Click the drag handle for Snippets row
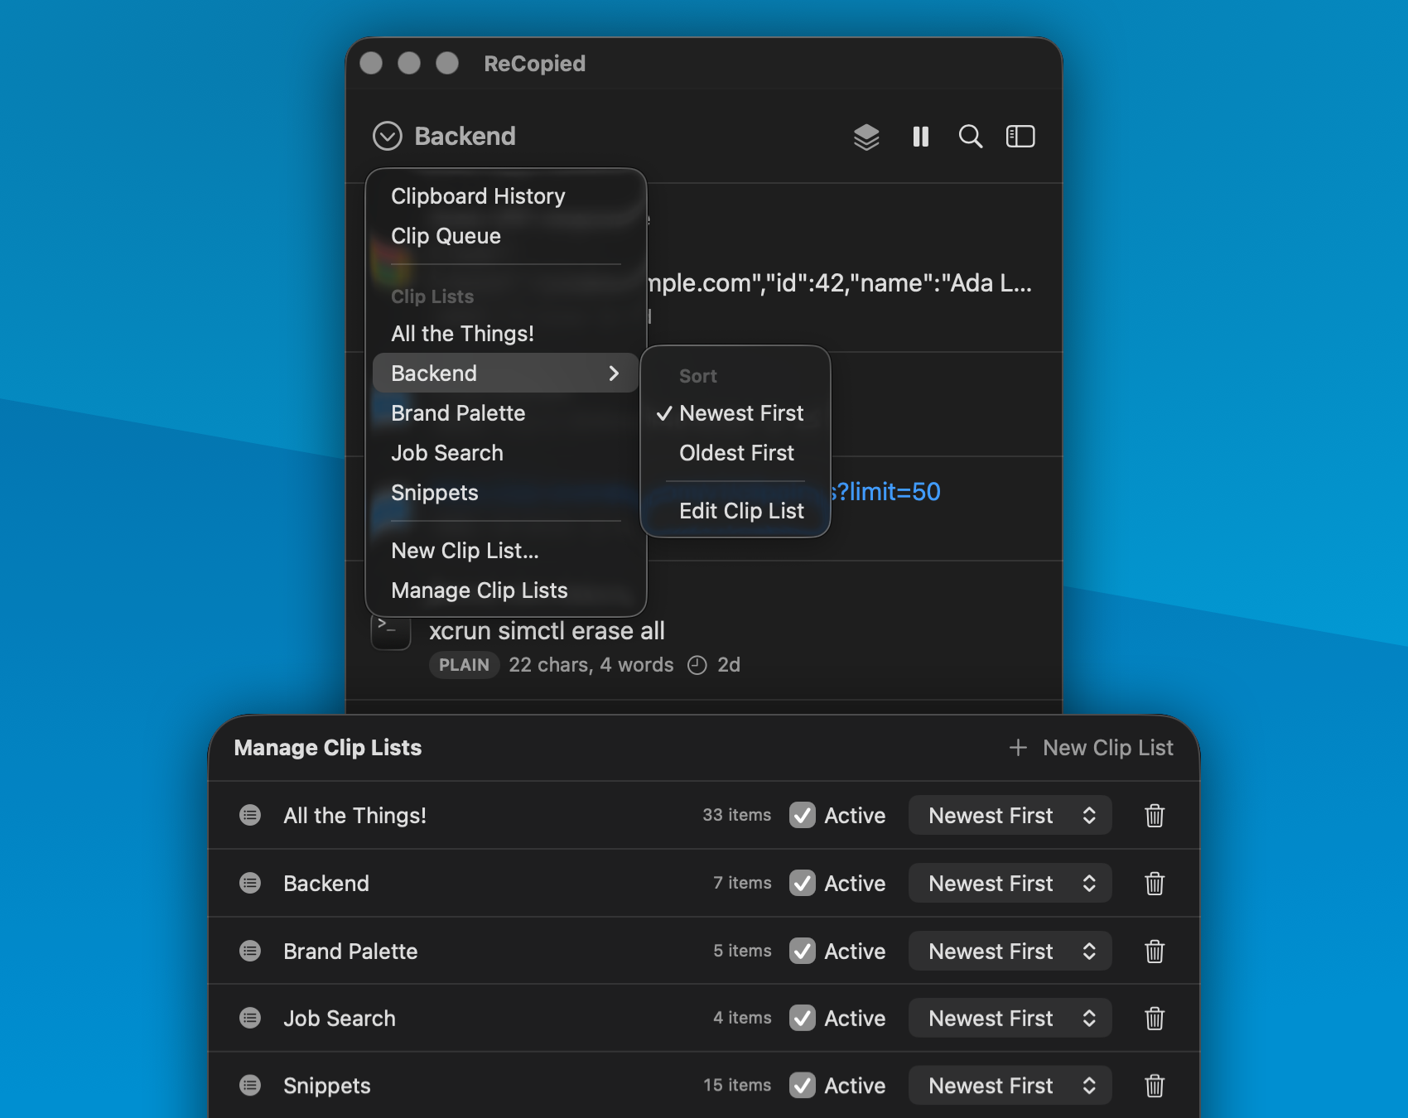Viewport: 1408px width, 1118px height. [x=250, y=1085]
